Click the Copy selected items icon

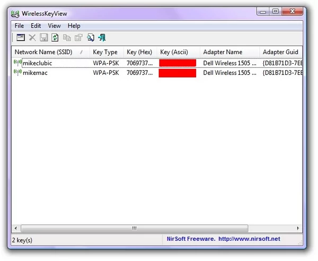tap(67, 38)
